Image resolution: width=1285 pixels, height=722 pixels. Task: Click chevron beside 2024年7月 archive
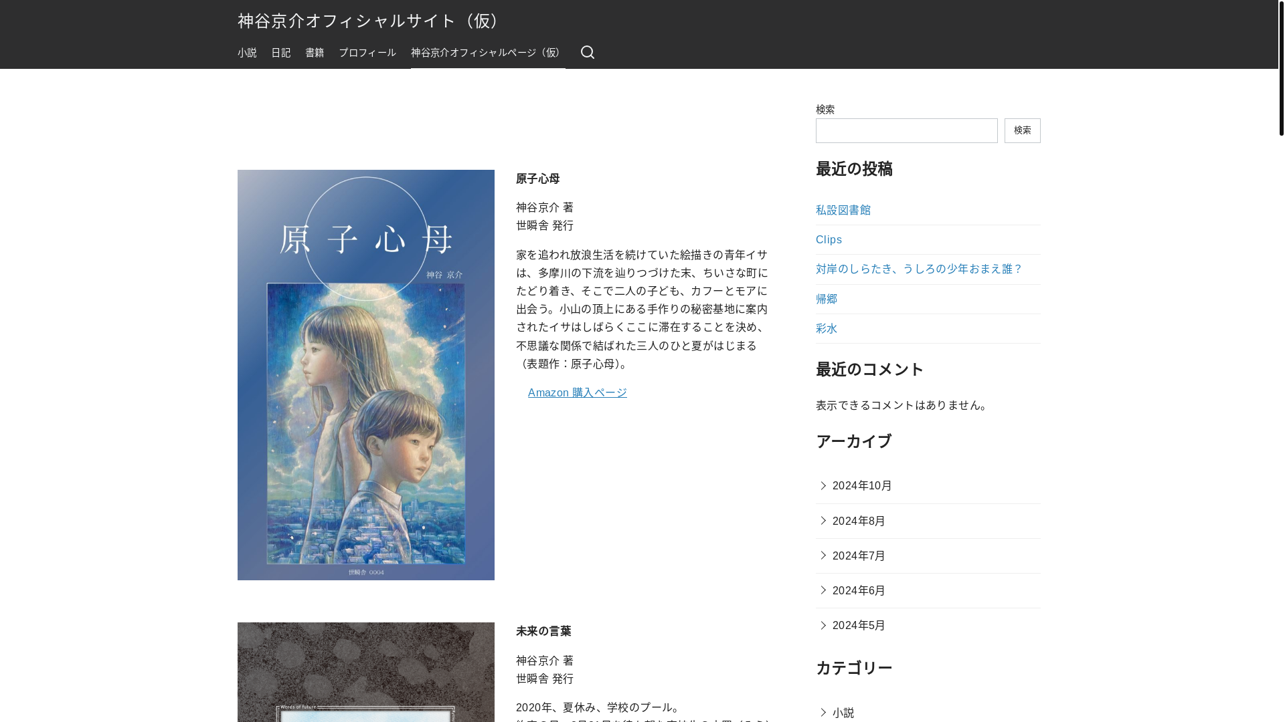pyautogui.click(x=823, y=555)
